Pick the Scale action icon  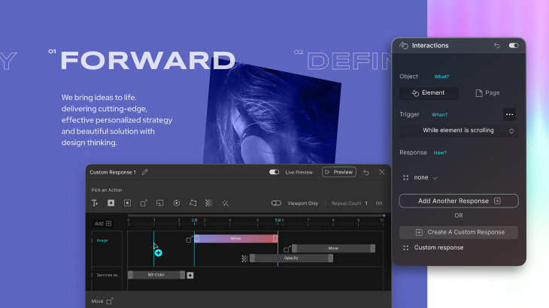(x=160, y=203)
